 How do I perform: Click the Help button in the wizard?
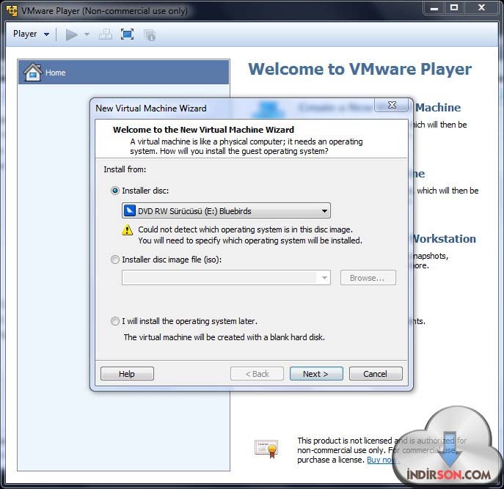coord(127,374)
